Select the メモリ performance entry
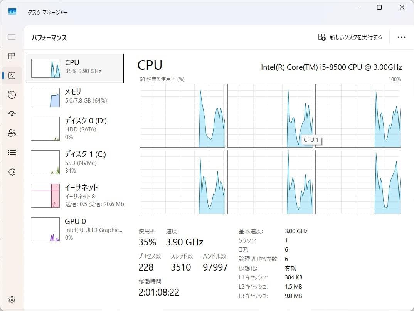The image size is (414, 311). [74, 96]
